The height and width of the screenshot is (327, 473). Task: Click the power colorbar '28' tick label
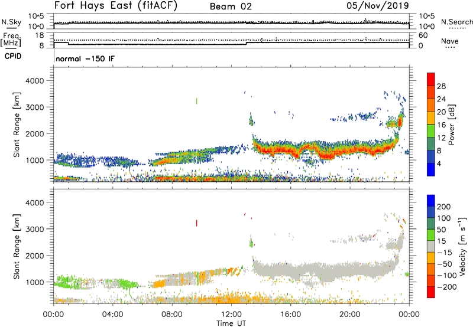[441, 86]
